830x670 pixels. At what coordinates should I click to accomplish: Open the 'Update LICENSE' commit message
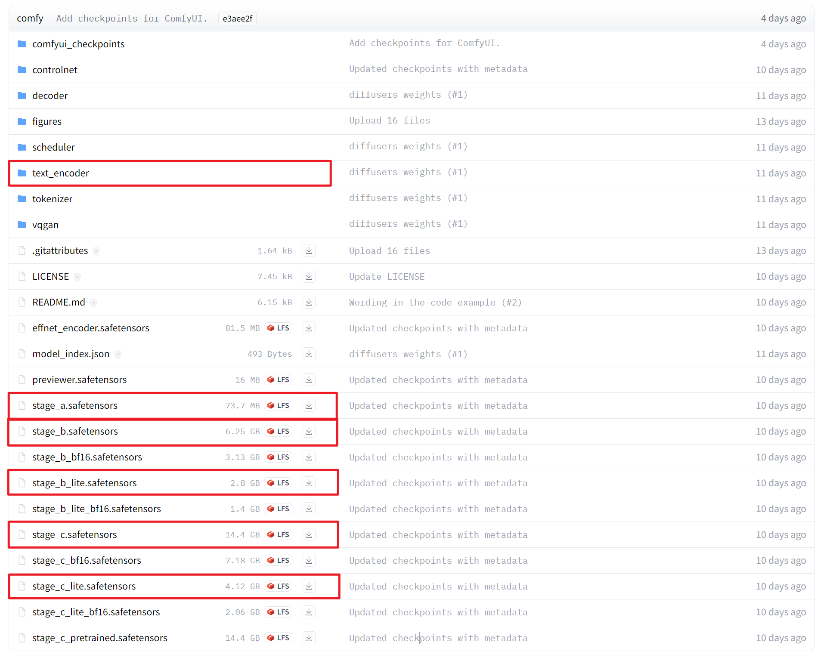click(387, 276)
